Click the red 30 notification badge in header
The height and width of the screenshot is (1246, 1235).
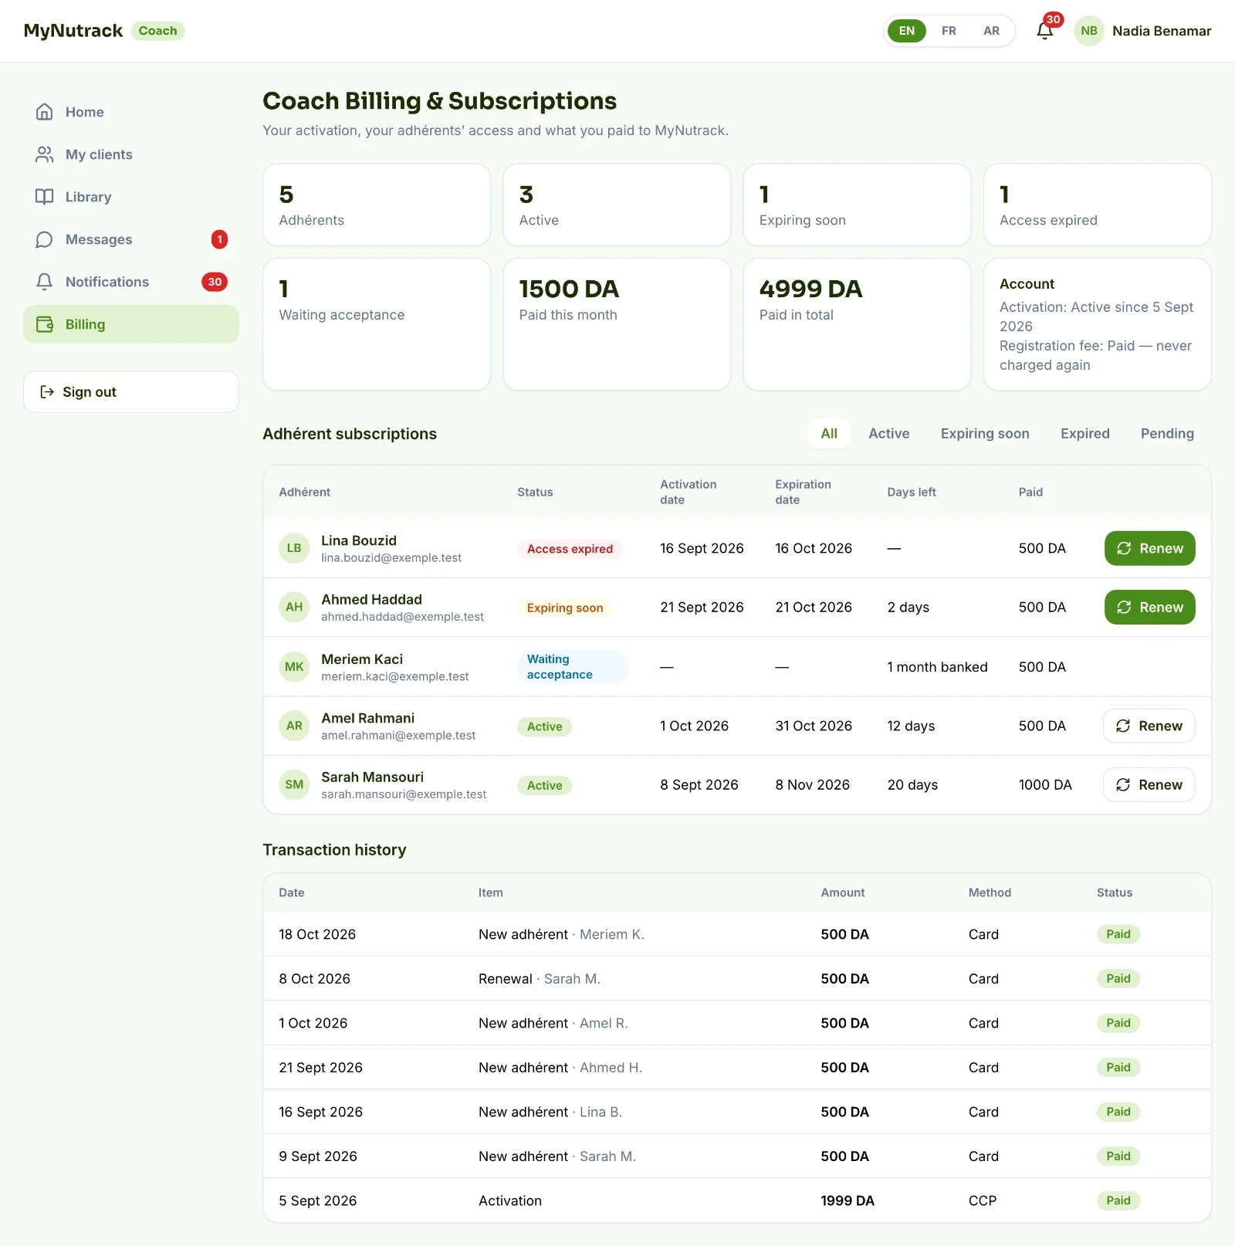[x=1053, y=19]
